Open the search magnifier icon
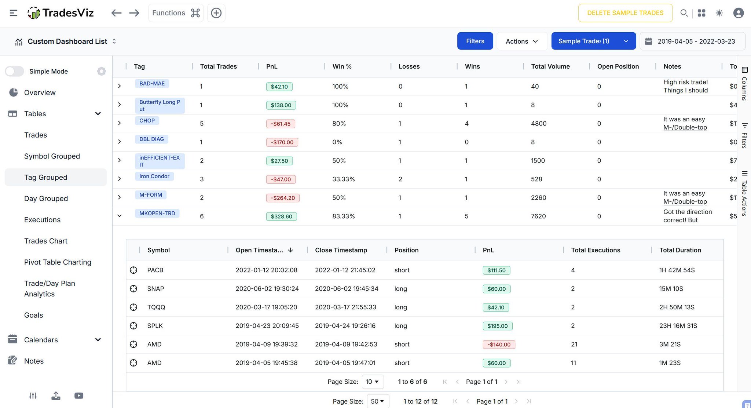The image size is (751, 408). [684, 13]
